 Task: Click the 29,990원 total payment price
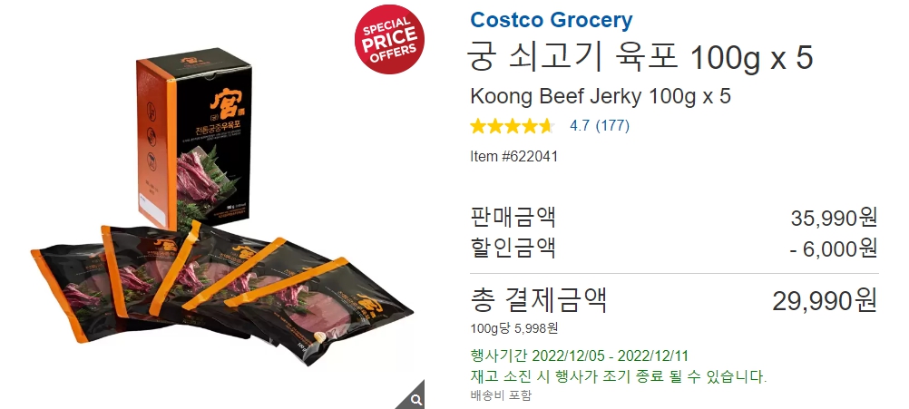pyautogui.click(x=825, y=301)
